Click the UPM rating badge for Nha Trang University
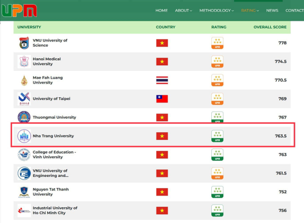The image size is (304, 223). click(217, 136)
